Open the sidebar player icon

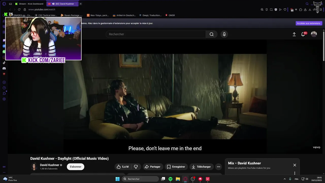pos(4,82)
